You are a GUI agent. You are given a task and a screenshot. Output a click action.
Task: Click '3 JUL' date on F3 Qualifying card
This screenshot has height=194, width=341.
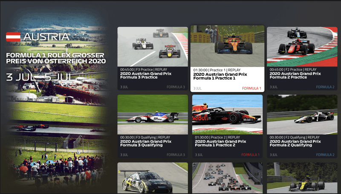(x=124, y=155)
